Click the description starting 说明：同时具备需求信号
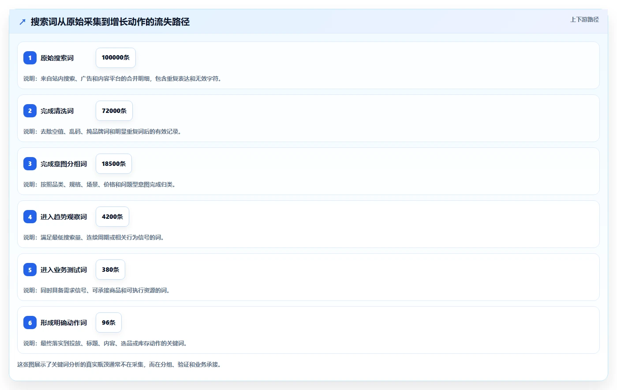This screenshot has height=390, width=617. tap(97, 290)
